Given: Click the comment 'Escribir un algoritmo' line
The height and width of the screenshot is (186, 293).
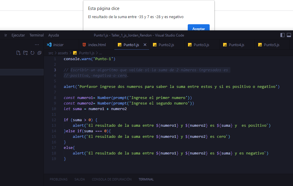Looking at the screenshot, I should point(146,70).
